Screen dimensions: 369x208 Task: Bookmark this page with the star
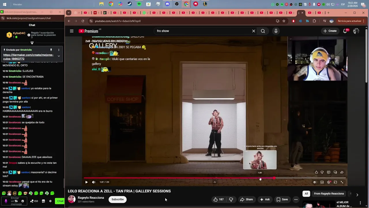pyautogui.click(x=284, y=21)
